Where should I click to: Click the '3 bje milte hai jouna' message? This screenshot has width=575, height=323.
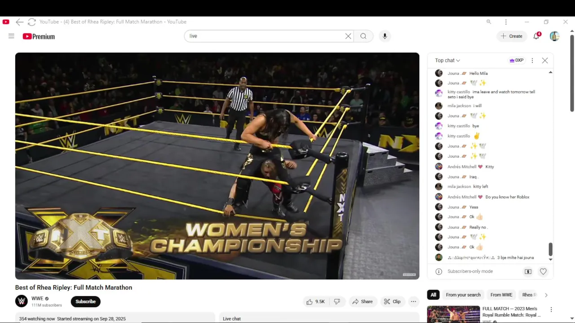coord(515,258)
